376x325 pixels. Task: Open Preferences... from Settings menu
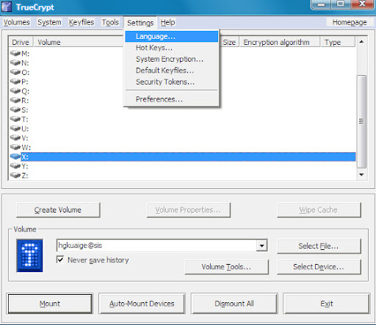click(171, 99)
